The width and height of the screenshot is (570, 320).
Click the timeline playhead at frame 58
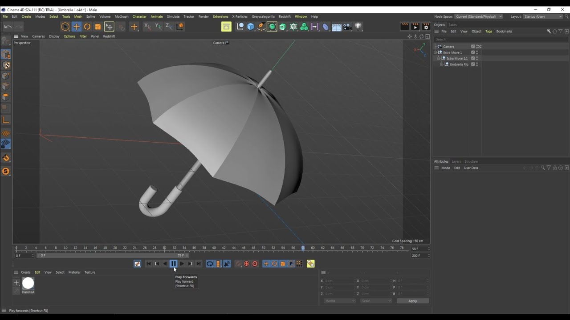[x=303, y=248]
